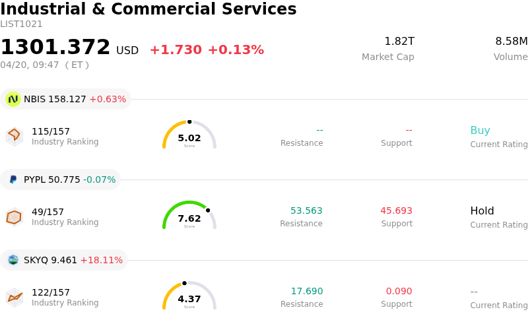This screenshot has height=322, width=528.
Task: Click PYPL score gauge showing 7.62
Action: pyautogui.click(x=189, y=216)
